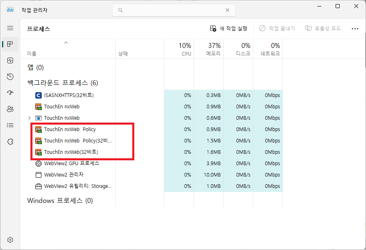Clear the search box with X
Screen dimensions: 366x250
pos(227,10)
